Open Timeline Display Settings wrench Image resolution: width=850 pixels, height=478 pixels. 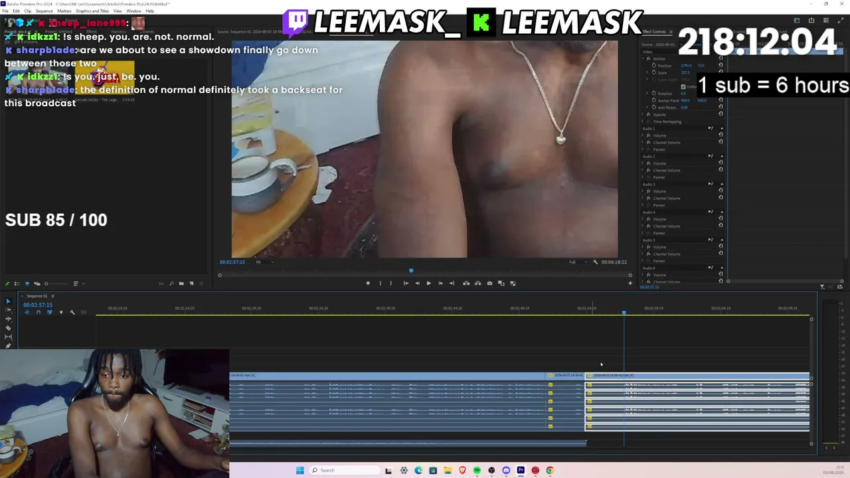(x=72, y=312)
